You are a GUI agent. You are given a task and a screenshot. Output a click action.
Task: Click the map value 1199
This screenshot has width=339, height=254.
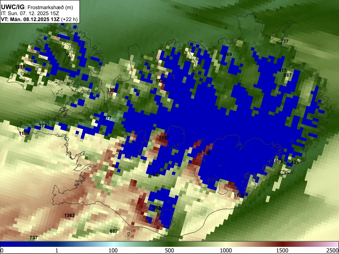coord(24,133)
